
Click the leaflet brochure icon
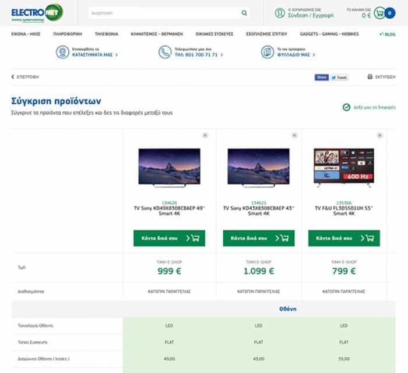[x=268, y=52]
